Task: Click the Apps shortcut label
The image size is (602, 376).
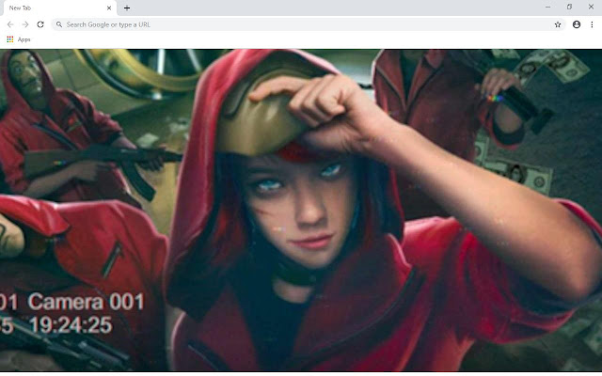Action: [24, 39]
